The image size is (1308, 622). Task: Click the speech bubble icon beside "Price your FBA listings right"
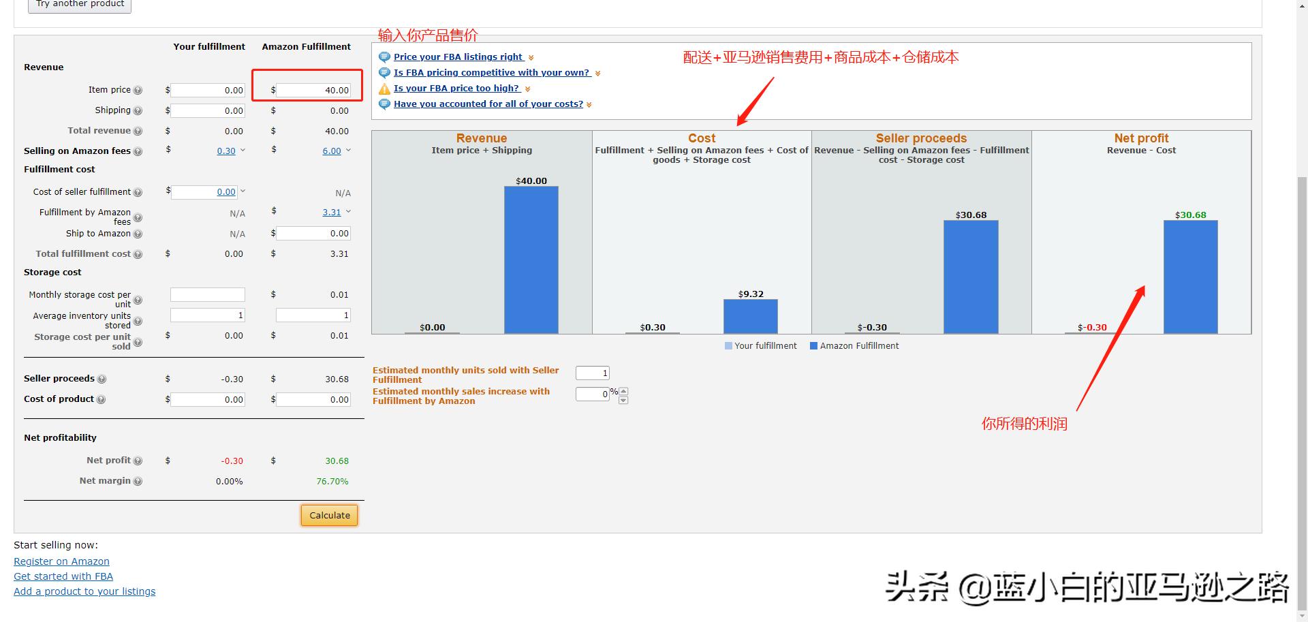pos(384,57)
